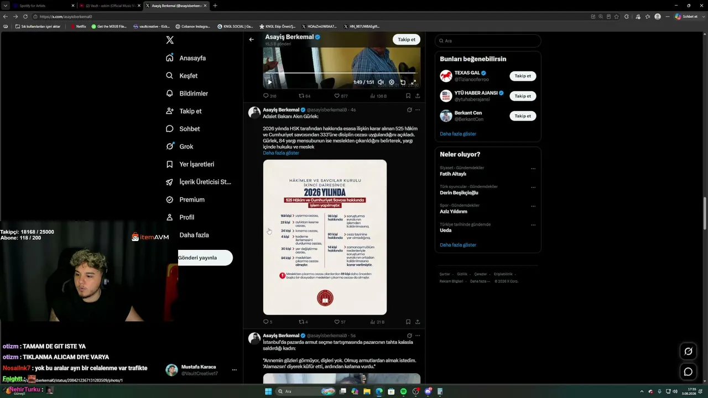Image resolution: width=708 pixels, height=398 pixels.
Task: Click the Takip et people icon in sidebar
Action: pyautogui.click(x=170, y=111)
